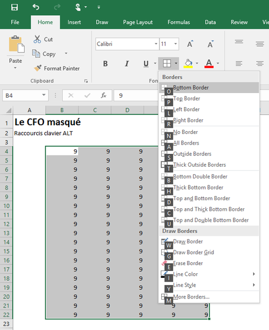The image size is (269, 330).
Task: Toggle Underline formatting
Action: [x=146, y=63]
